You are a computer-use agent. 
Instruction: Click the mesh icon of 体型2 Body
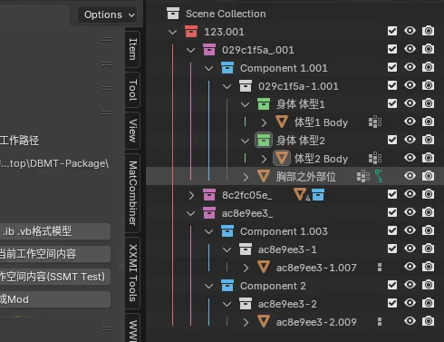click(x=282, y=158)
